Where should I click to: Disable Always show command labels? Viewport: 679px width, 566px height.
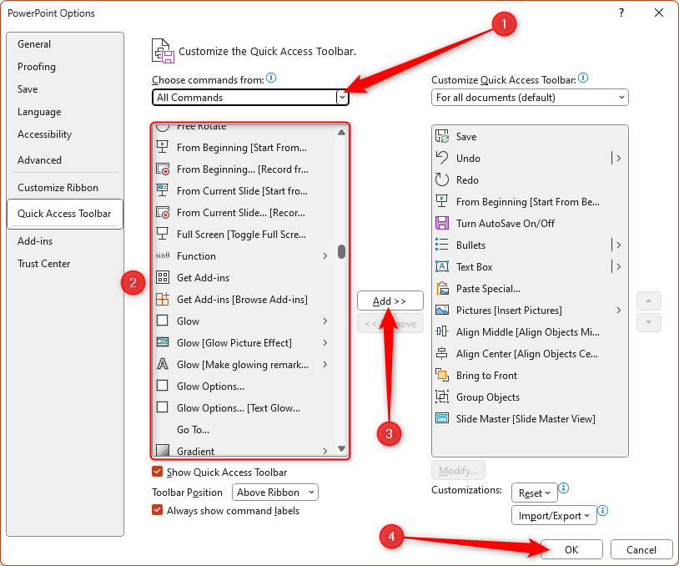coord(155,510)
